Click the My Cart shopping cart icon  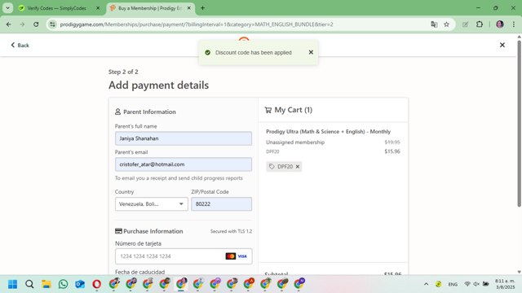coord(268,110)
